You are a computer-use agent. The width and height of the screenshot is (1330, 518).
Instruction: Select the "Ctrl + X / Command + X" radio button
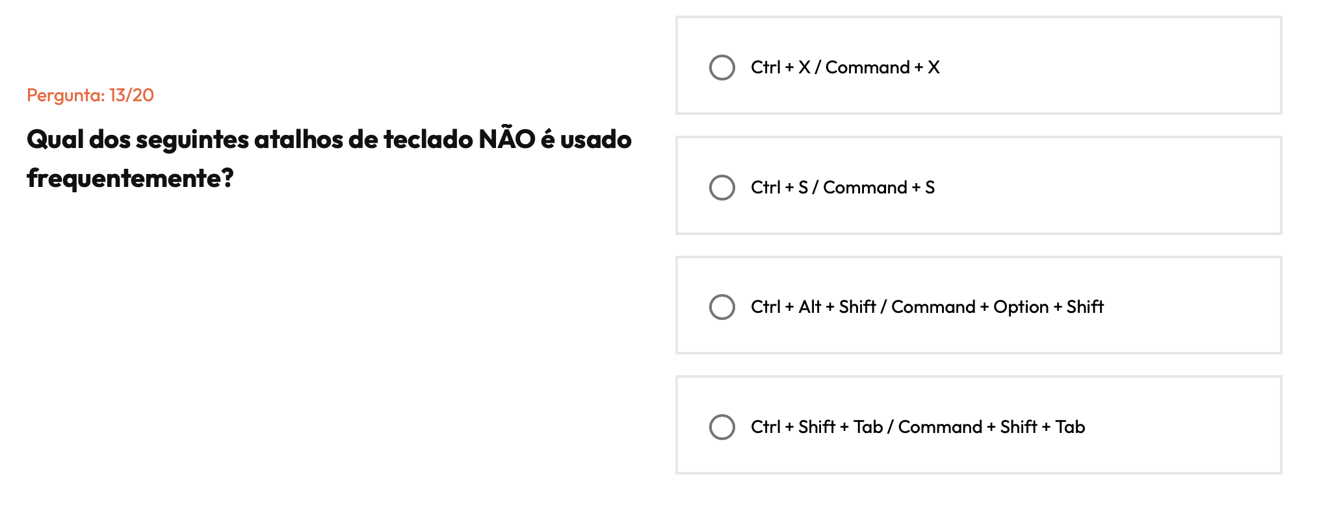722,68
